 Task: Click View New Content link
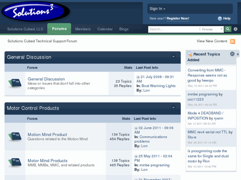[x=212, y=41]
